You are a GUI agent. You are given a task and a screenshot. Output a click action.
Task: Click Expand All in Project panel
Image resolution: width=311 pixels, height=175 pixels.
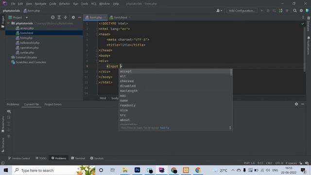point(59,17)
